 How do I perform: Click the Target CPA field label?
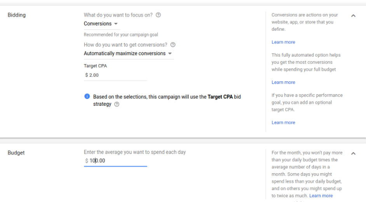pos(95,66)
